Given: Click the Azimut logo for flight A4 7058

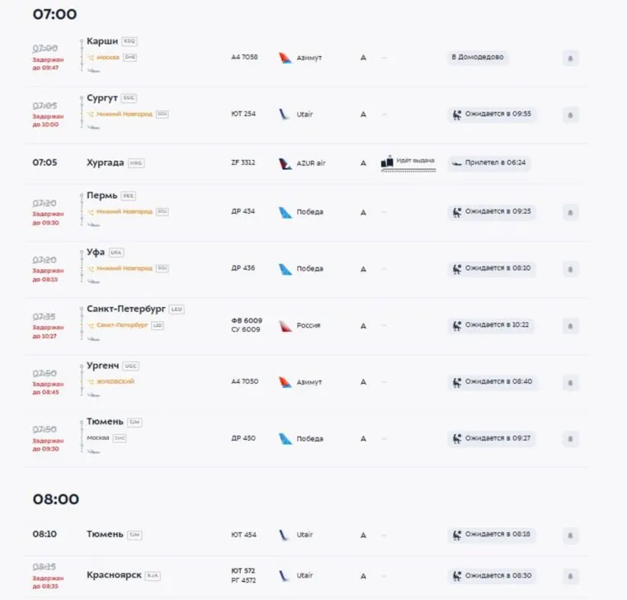Looking at the screenshot, I should pos(285,58).
